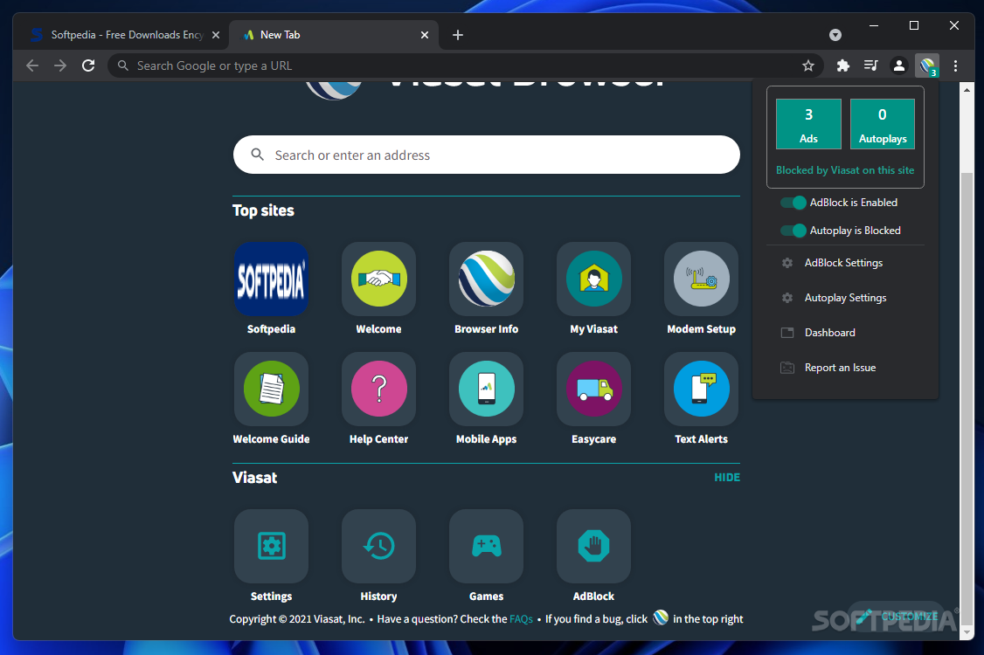This screenshot has width=984, height=655.
Task: Click the scrollbar up arrow
Action: pos(967,90)
